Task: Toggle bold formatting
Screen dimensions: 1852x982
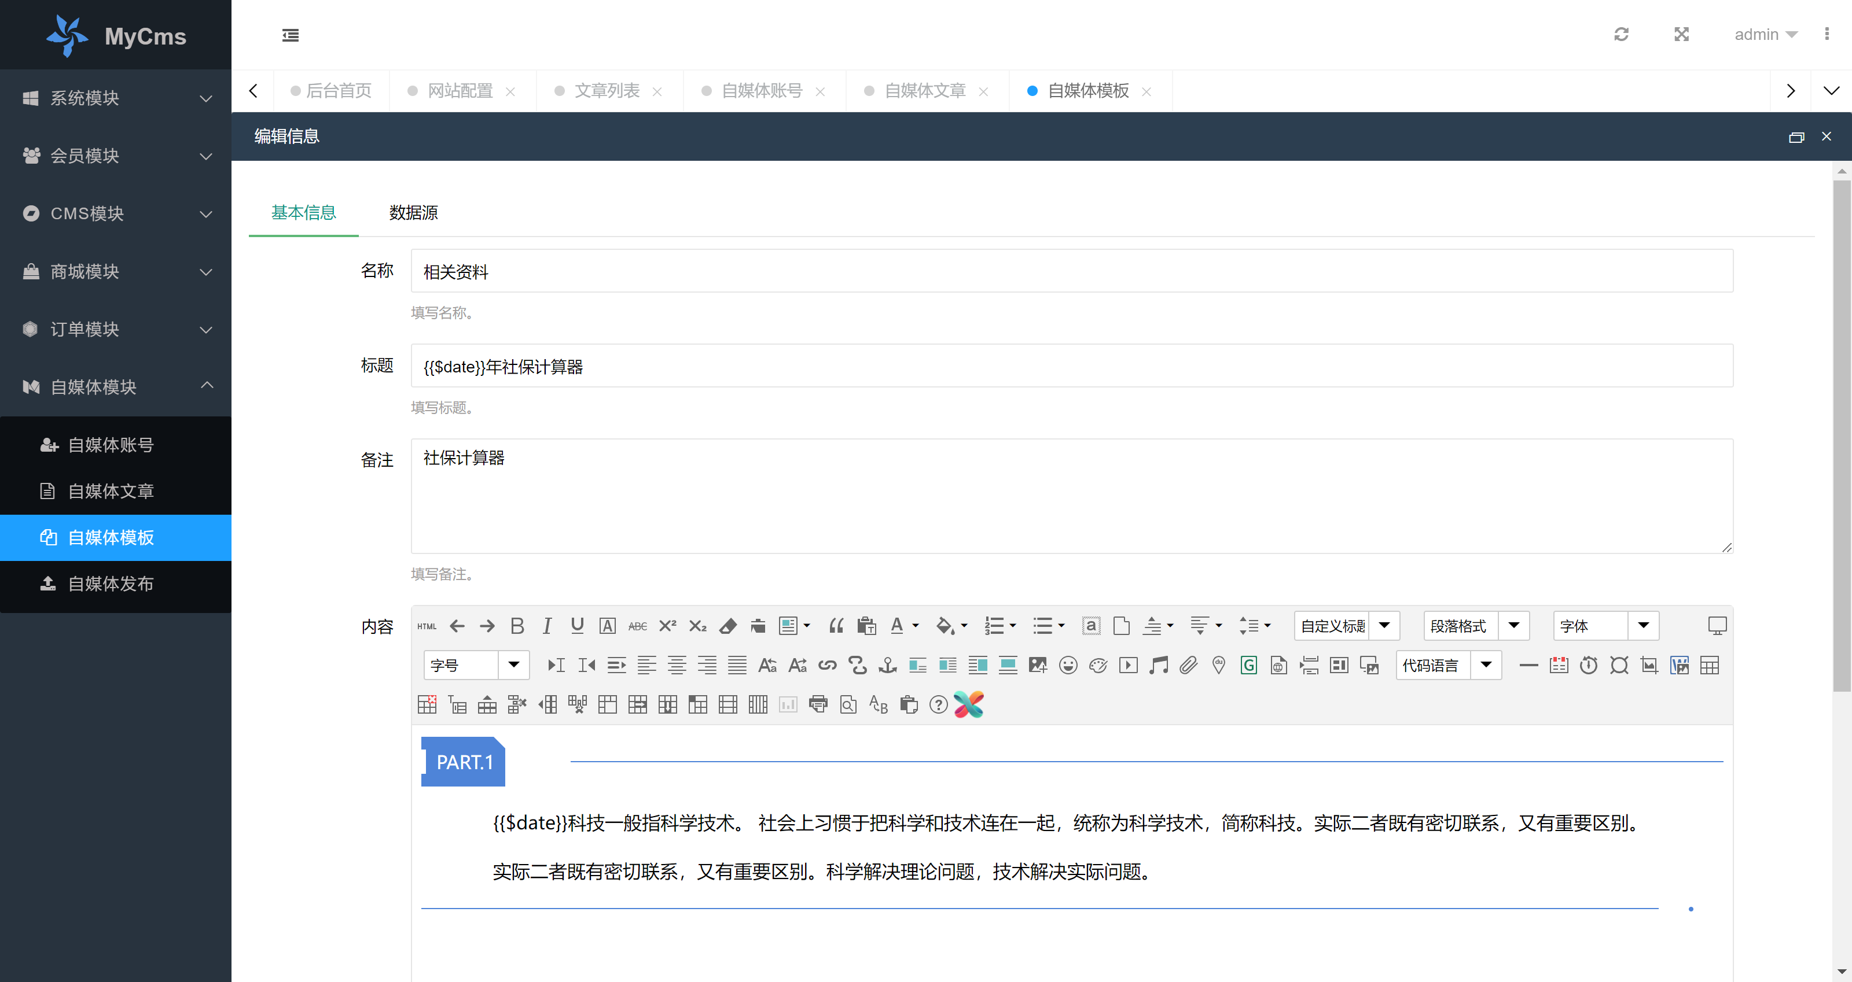Action: [517, 626]
